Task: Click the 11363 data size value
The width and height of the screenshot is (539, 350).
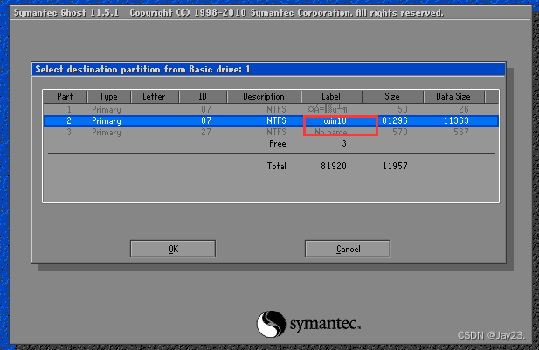Action: [x=456, y=121]
